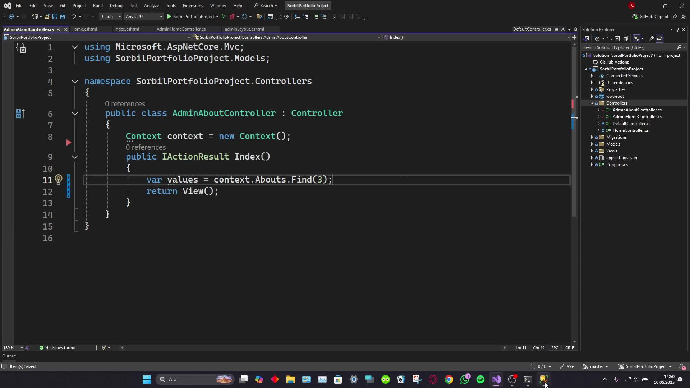The width and height of the screenshot is (690, 388).
Task: Click the Search box in title bar
Action: click(266, 6)
